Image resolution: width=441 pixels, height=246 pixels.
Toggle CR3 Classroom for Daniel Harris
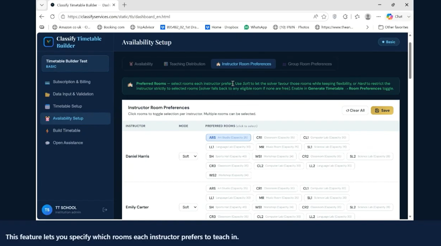(x=228, y=166)
